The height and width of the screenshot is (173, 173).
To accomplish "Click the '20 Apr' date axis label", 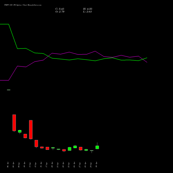I will click(x=52, y=165).
